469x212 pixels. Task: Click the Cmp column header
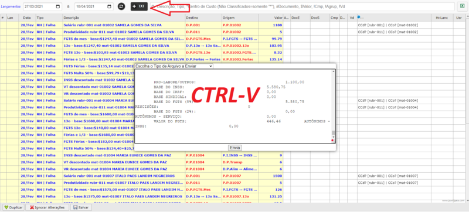334,18
